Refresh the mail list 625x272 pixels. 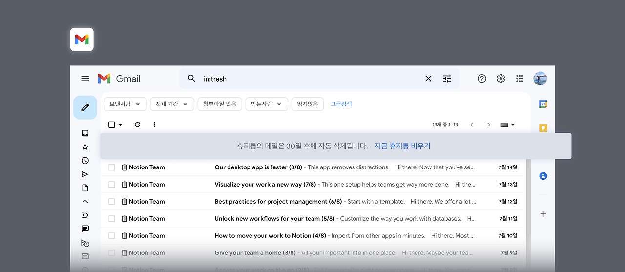point(137,125)
